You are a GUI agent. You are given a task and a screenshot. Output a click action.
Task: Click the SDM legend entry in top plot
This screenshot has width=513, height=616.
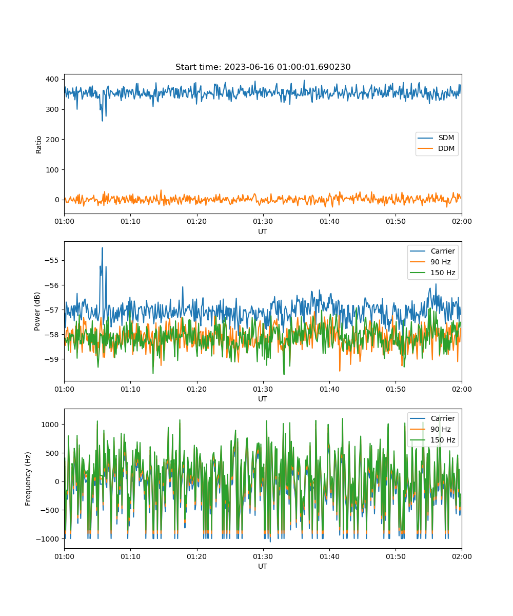[437, 138]
